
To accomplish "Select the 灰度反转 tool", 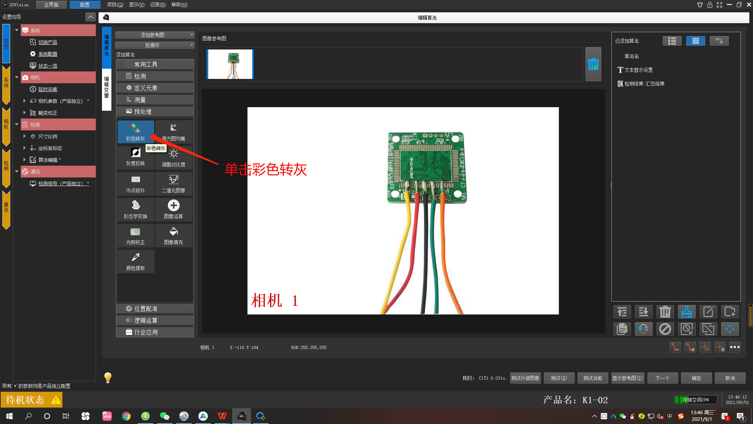I will (135, 157).
